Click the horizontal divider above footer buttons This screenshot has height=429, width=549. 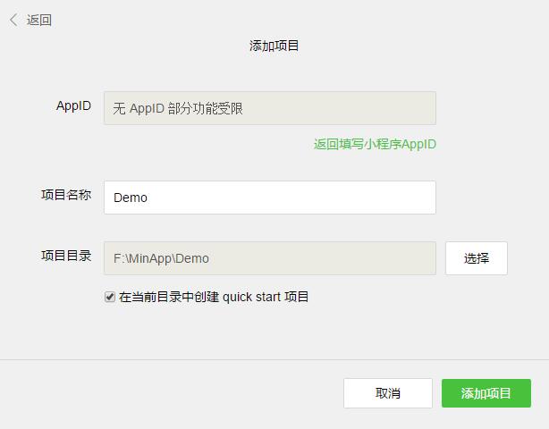(274, 359)
